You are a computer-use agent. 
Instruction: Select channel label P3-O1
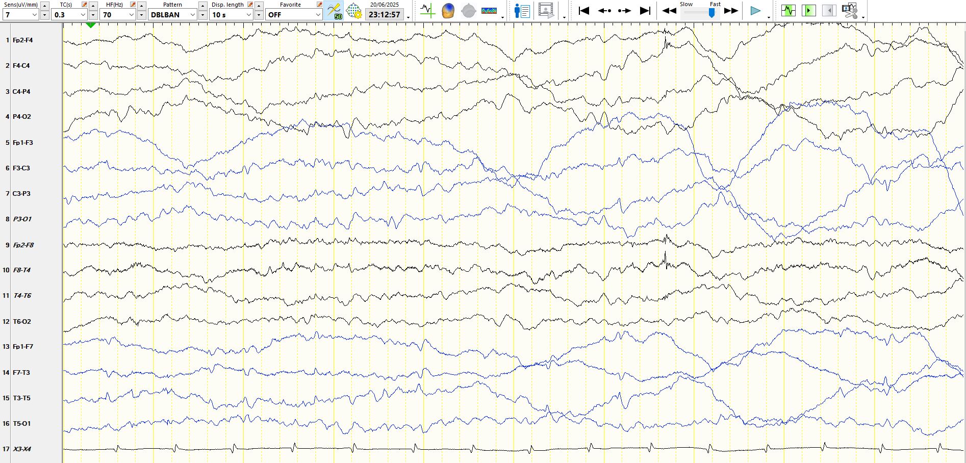point(22,219)
